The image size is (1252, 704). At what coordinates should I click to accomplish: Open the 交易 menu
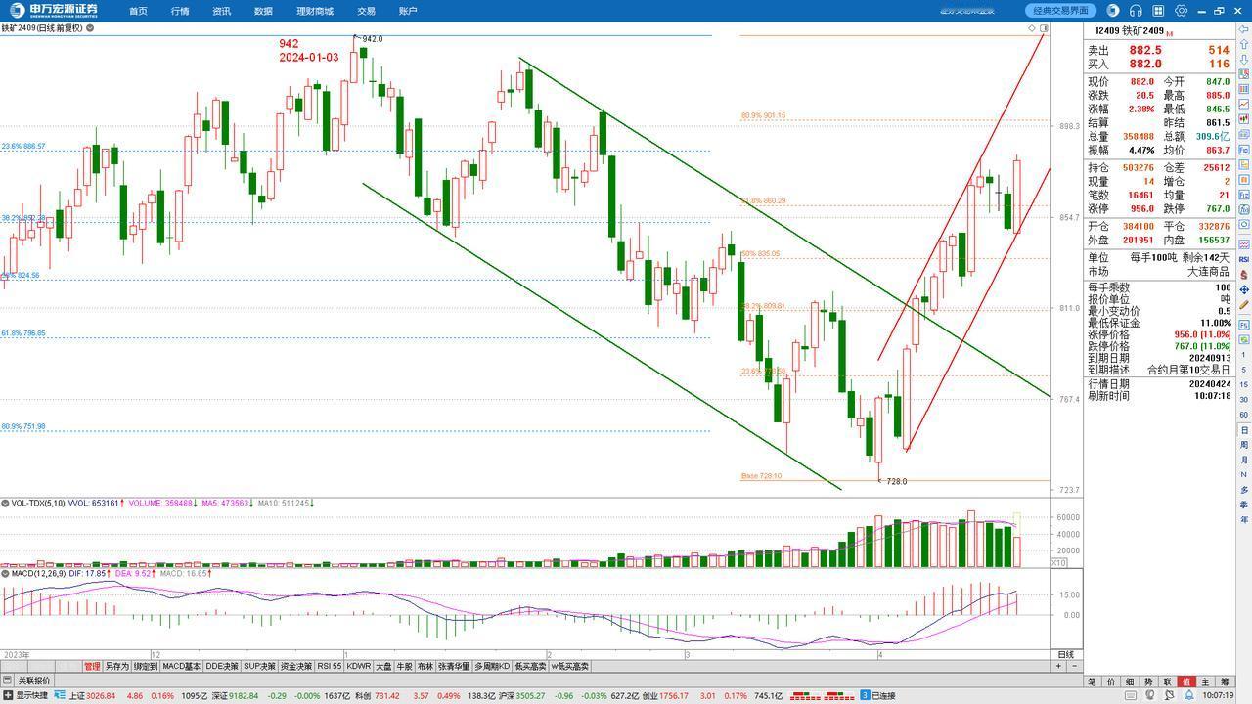click(x=366, y=11)
